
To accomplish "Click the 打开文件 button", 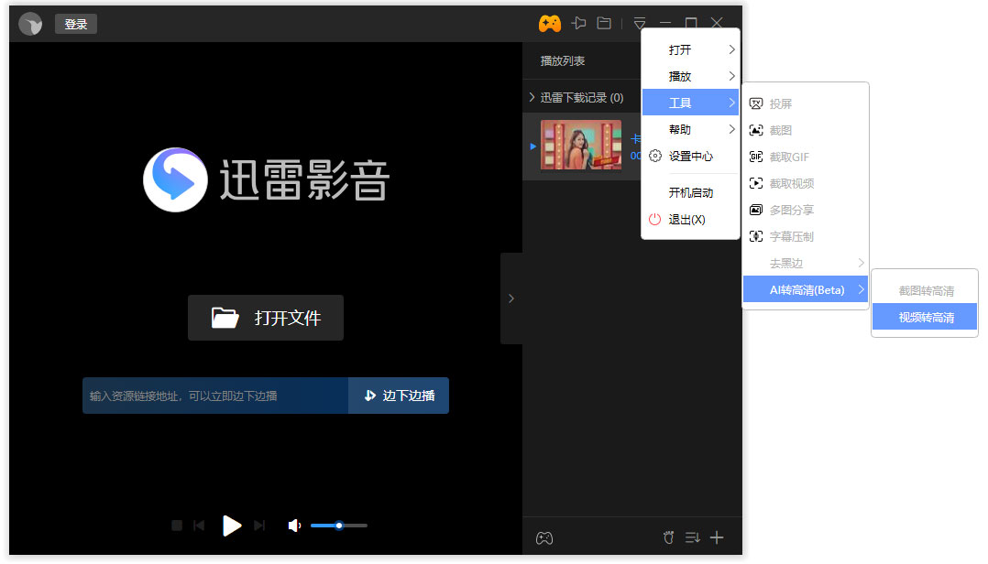I will [265, 318].
